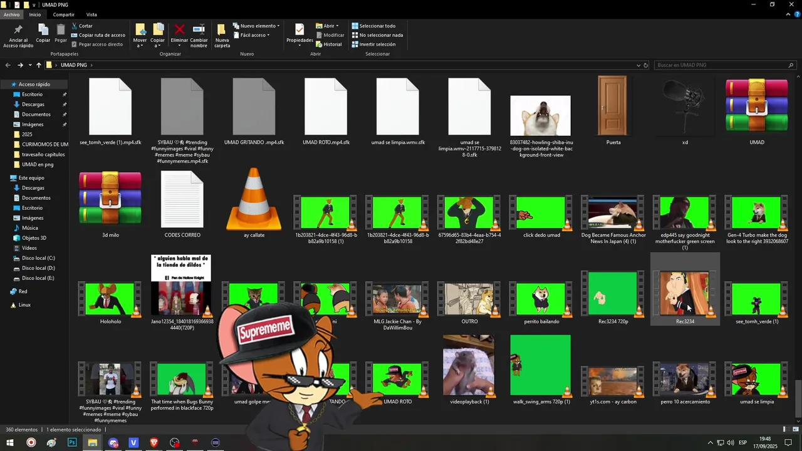Select the CODES CORREO text file
The height and width of the screenshot is (451, 802).
[x=182, y=204]
